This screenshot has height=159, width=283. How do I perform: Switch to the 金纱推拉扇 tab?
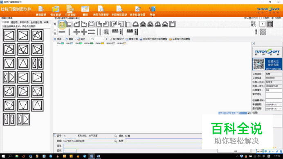point(36,22)
